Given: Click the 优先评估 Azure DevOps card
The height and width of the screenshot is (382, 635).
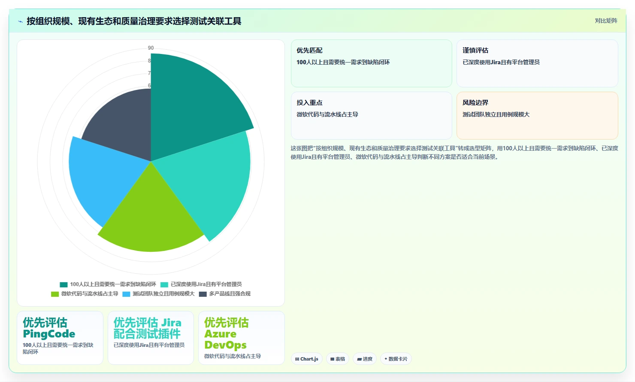Looking at the screenshot, I should pyautogui.click(x=241, y=338).
